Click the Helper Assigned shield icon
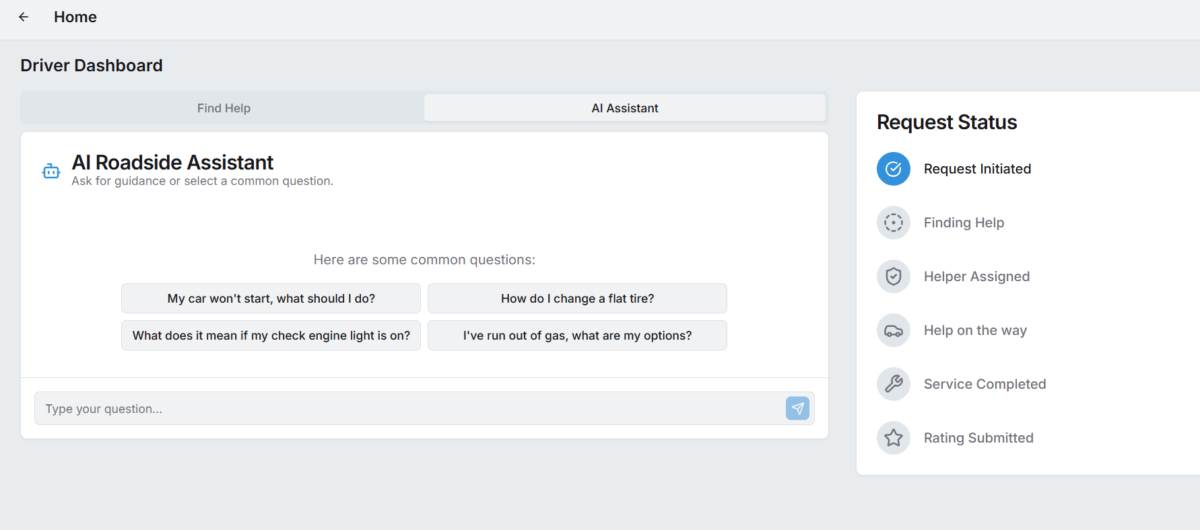This screenshot has height=530, width=1200. (x=893, y=276)
